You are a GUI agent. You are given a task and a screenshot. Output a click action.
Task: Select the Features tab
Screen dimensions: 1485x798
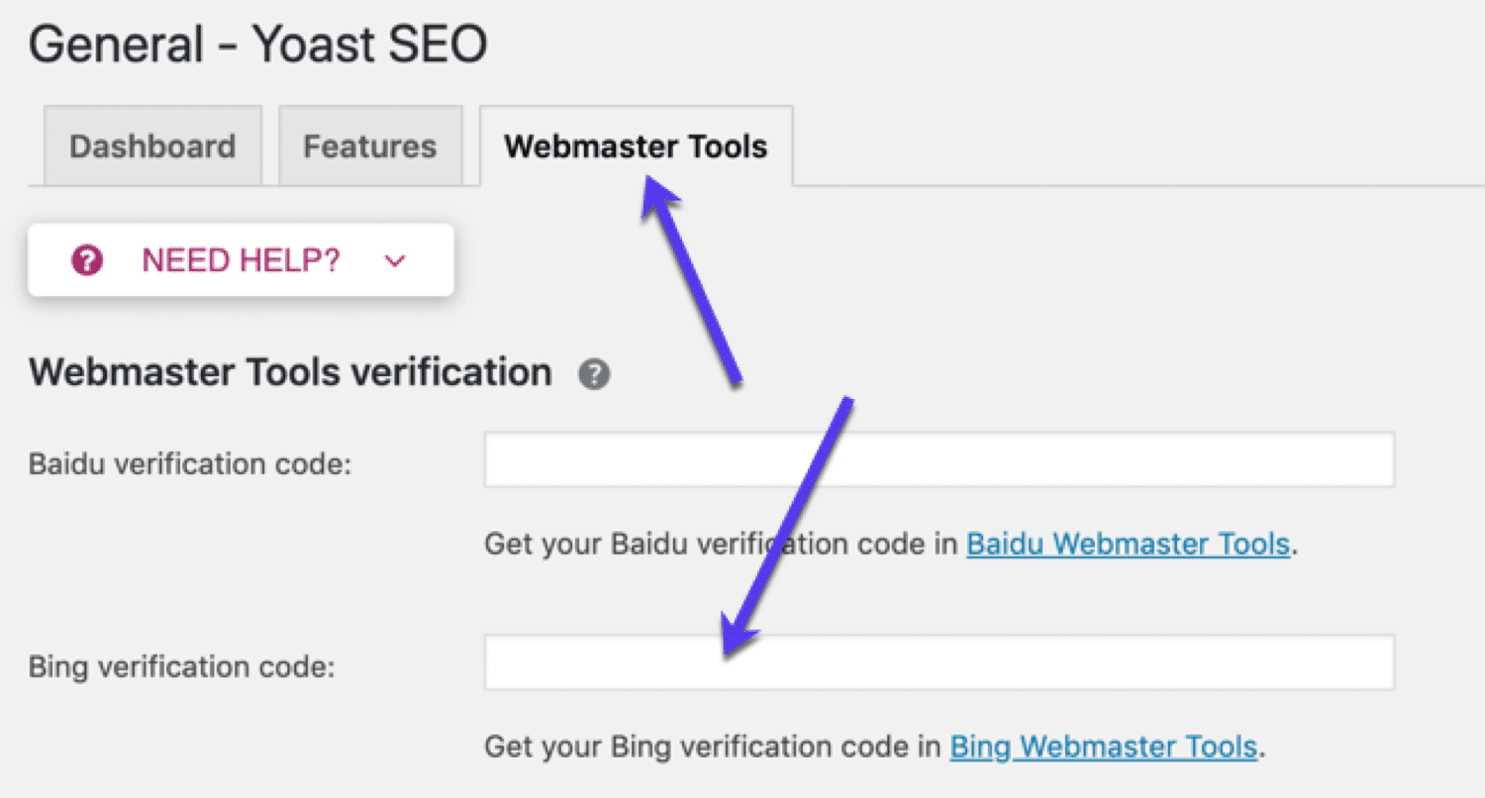369,146
